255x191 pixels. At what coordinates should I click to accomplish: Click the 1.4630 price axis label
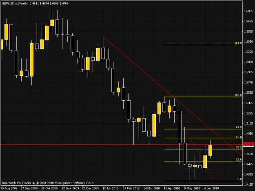point(248,154)
